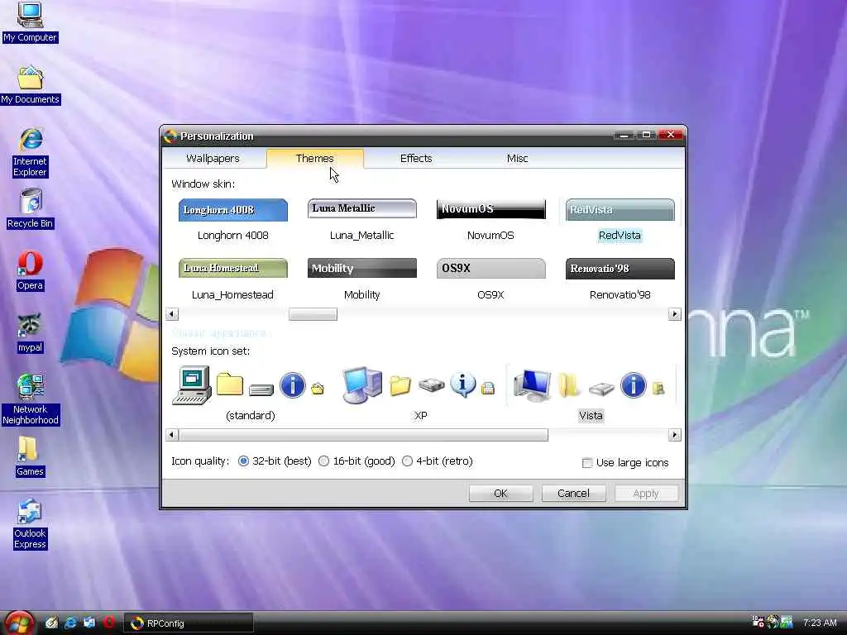The height and width of the screenshot is (635, 847).
Task: Launch Outlook Express from the desktop
Action: 30,523
